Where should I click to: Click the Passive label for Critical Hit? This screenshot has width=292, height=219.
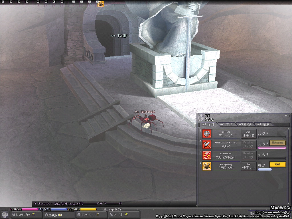248,155
